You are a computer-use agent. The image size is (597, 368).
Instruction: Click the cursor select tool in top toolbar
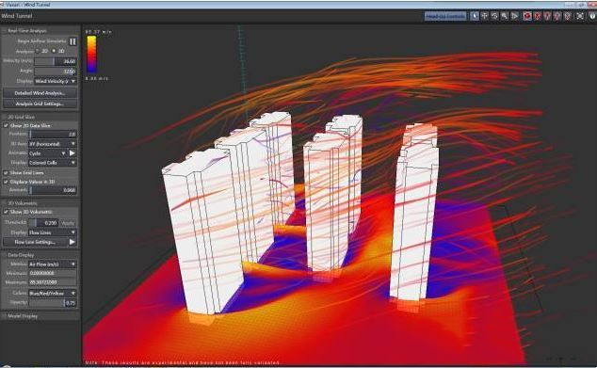tap(475, 16)
